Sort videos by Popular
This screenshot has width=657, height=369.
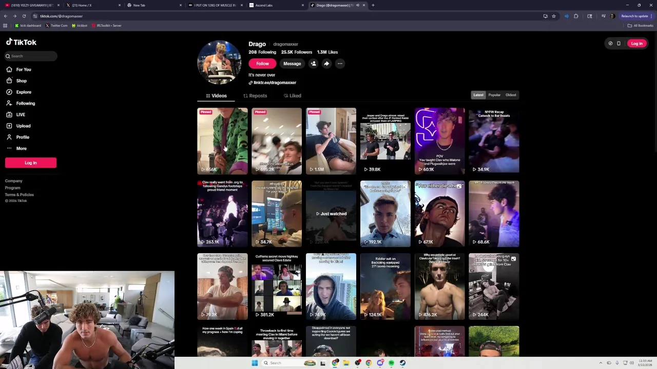(494, 95)
